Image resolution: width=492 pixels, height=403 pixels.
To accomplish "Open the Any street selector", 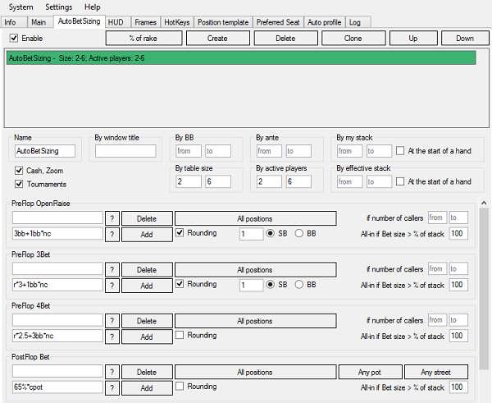I will tap(436, 372).
